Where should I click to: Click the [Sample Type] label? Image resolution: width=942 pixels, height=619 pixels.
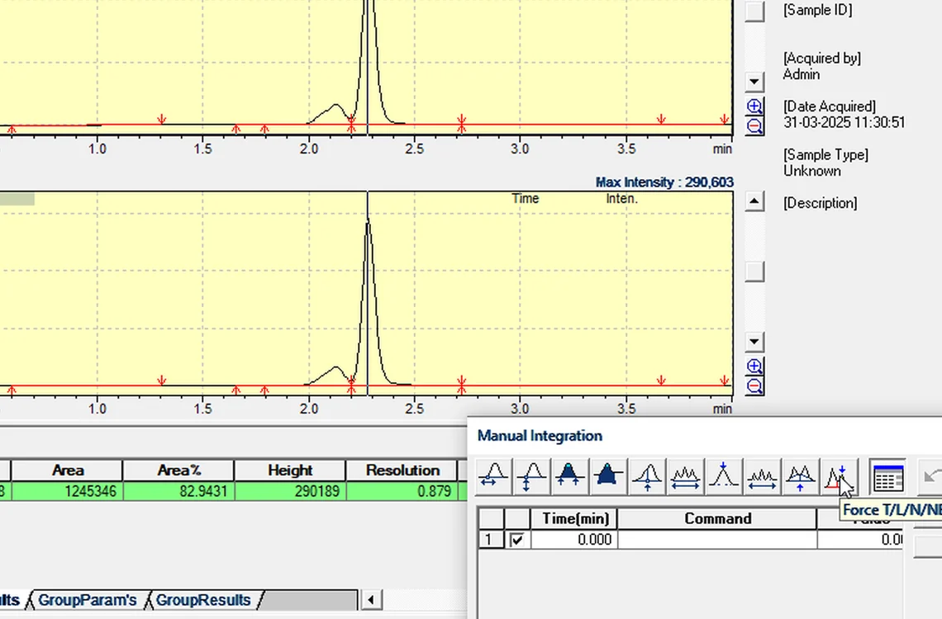point(825,155)
